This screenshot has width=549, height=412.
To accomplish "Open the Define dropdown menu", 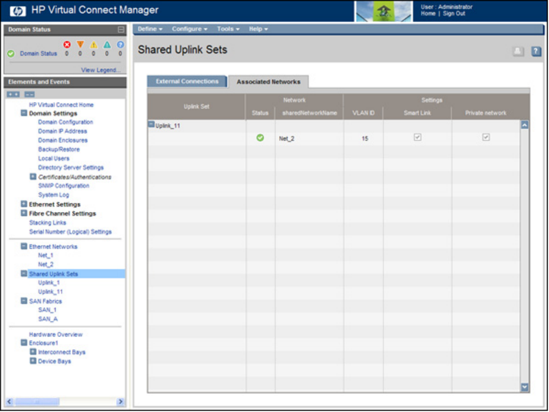I will (150, 29).
